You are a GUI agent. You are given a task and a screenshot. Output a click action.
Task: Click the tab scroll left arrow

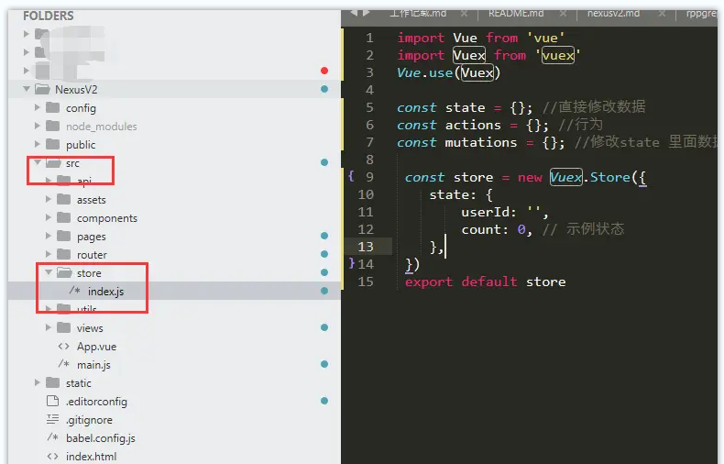(353, 13)
